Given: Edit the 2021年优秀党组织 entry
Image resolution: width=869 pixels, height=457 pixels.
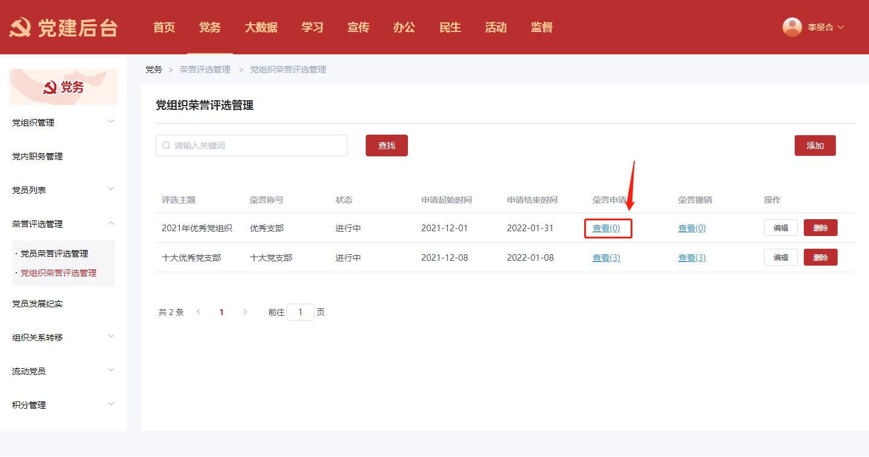Looking at the screenshot, I should [780, 228].
